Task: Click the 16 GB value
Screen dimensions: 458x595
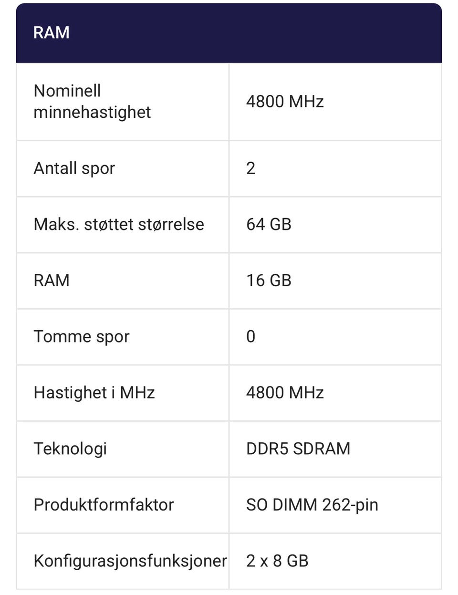Action: click(269, 281)
